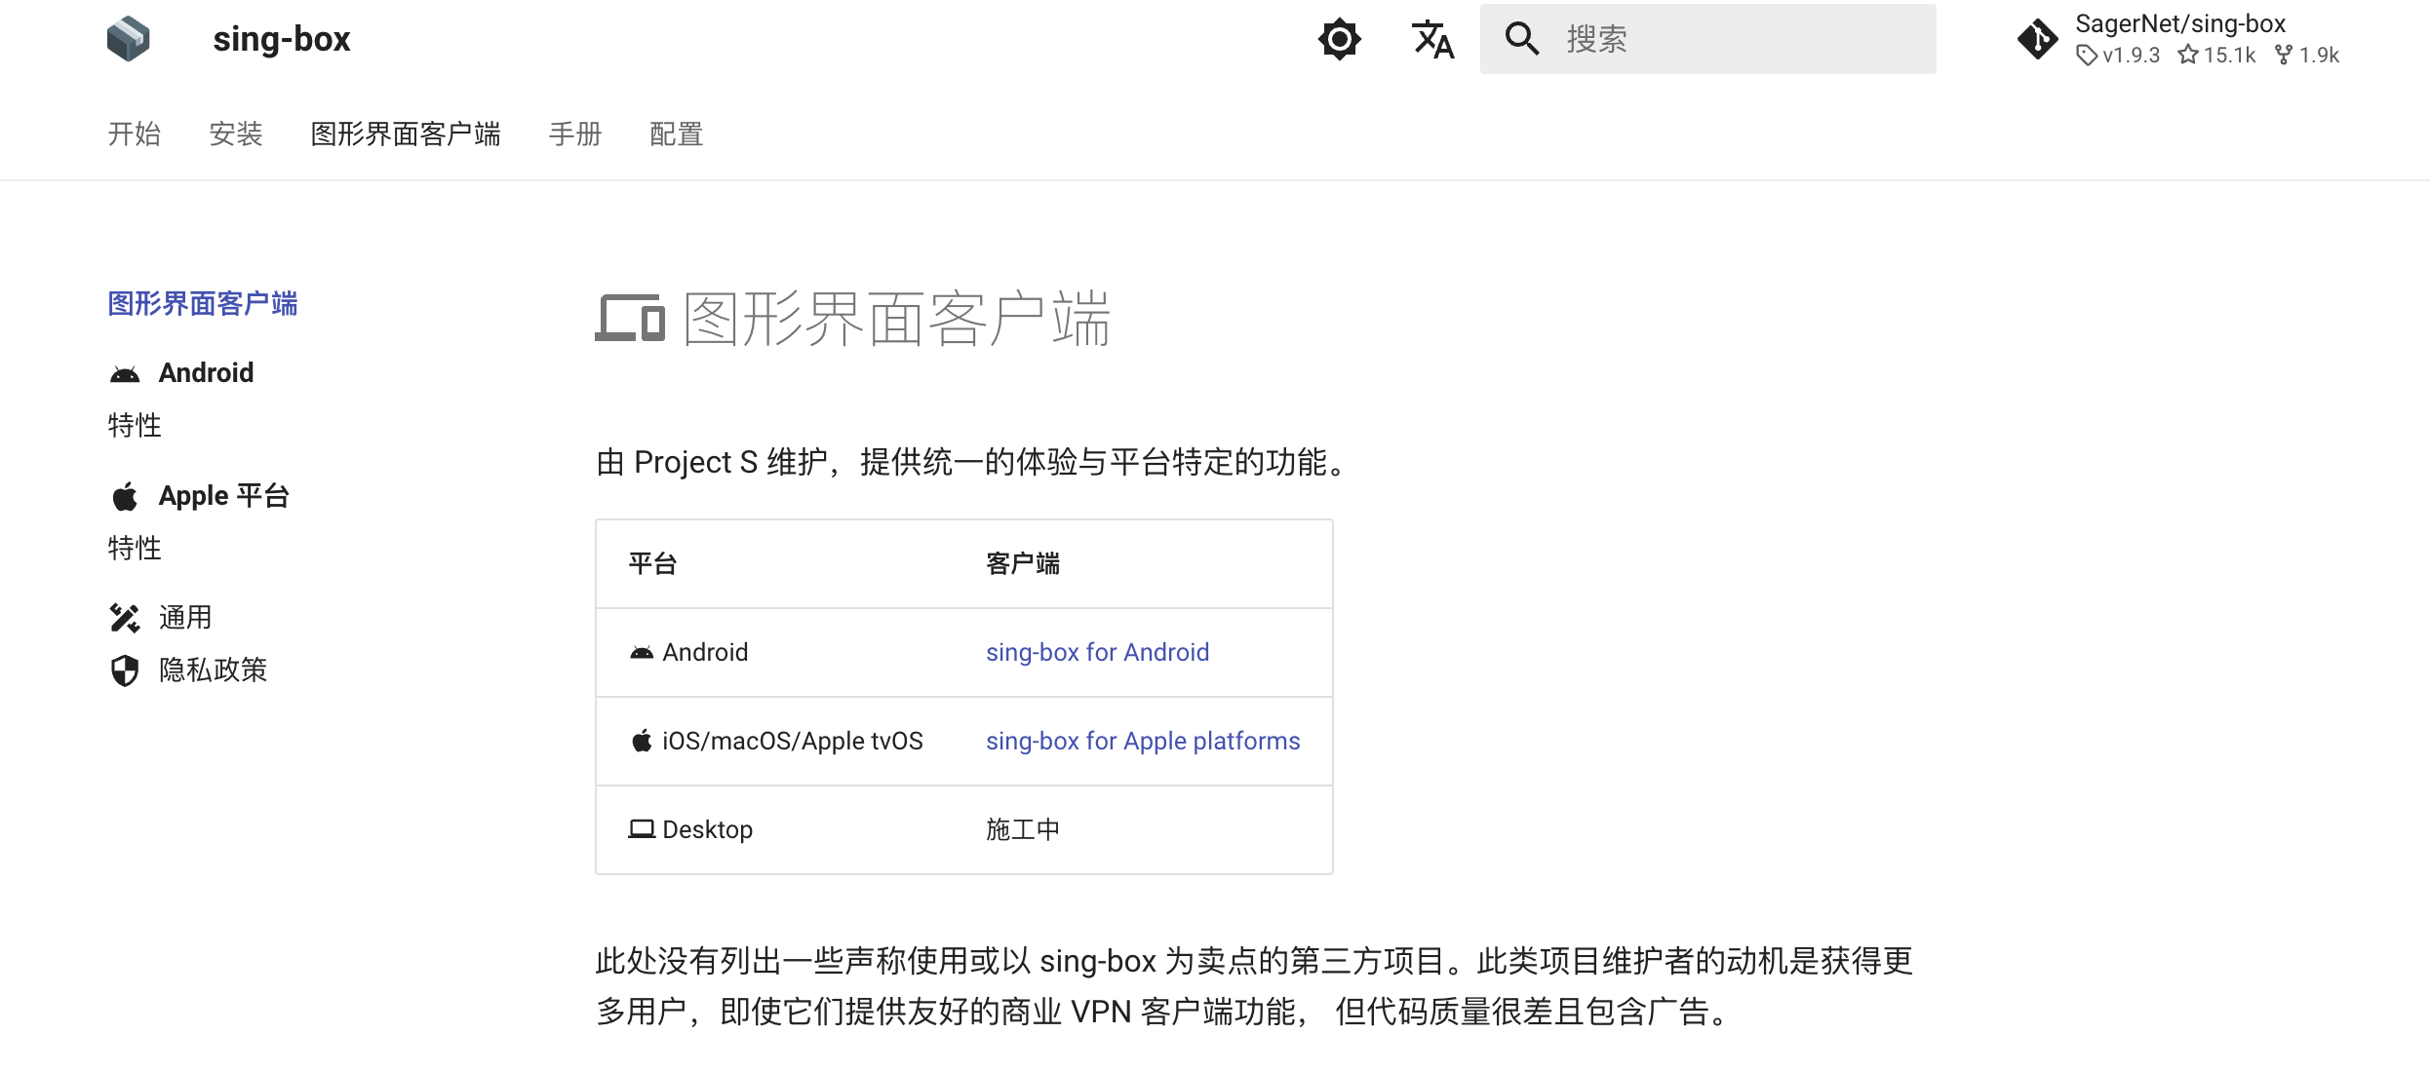Open 特性 under Apple 平台
This screenshot has height=1072, width=2430.
click(x=135, y=548)
